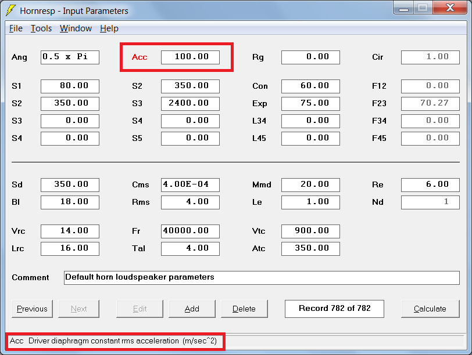Click the F23 field showing 70.27
The width and height of the screenshot is (472, 355).
coord(431,104)
